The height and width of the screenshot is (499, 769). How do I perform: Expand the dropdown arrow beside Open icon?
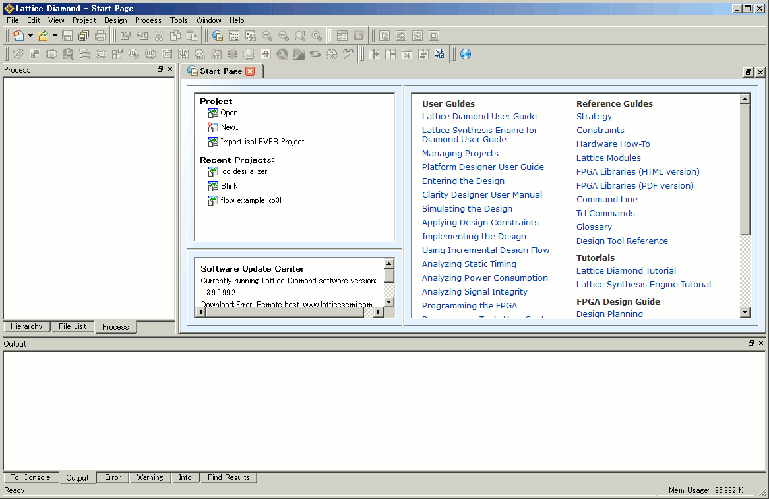tap(55, 36)
